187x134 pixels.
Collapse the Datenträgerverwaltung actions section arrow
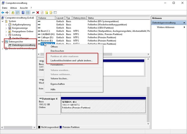pyautogui.click(x=184, y=23)
